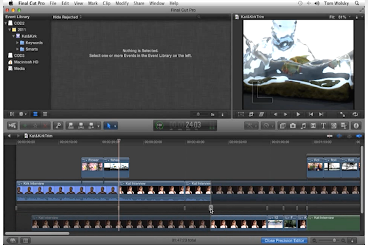Viewport: 368px width, 245px height.
Task: Open the event browser gear action menu
Action: click(23, 114)
